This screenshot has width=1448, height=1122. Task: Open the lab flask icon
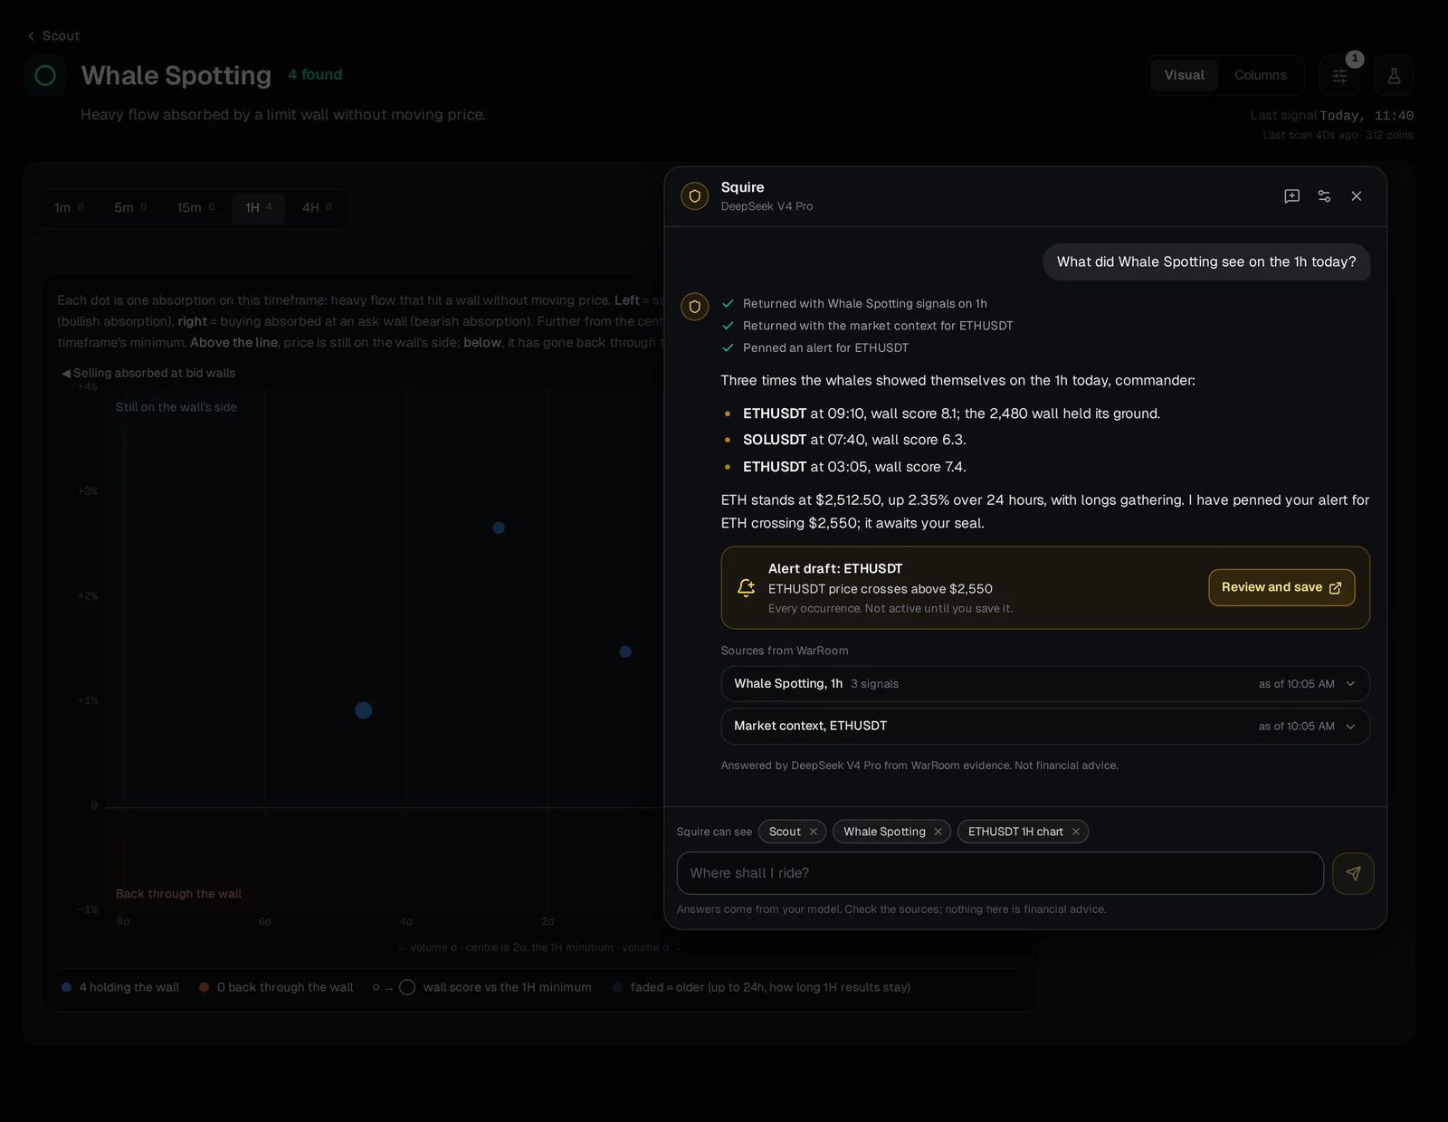point(1394,76)
